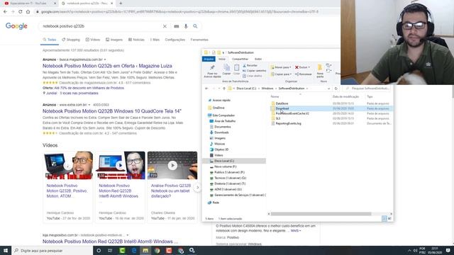Click Colar paste icon in Explorer ribbon
The width and height of the screenshot is (454, 255).
(x=236, y=69)
